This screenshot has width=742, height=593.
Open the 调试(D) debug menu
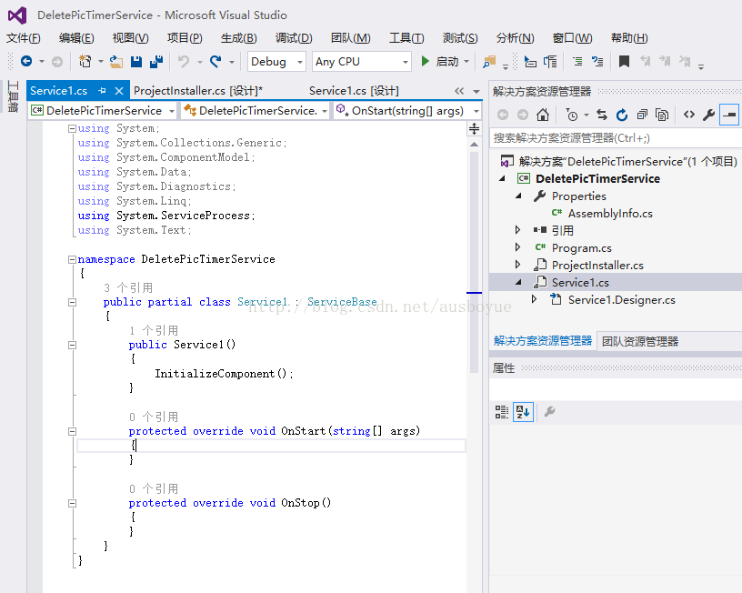[294, 38]
